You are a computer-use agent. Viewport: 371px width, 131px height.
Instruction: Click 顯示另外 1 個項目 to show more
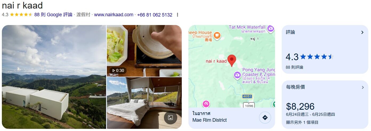(302, 122)
